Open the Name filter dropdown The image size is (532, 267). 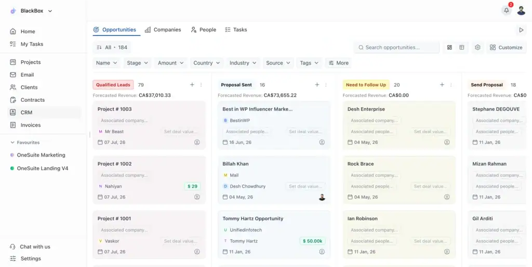click(x=107, y=63)
